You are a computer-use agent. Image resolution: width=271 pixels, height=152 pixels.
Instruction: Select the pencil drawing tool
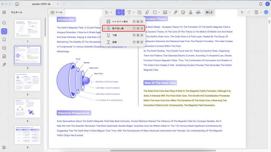[x=147, y=12]
